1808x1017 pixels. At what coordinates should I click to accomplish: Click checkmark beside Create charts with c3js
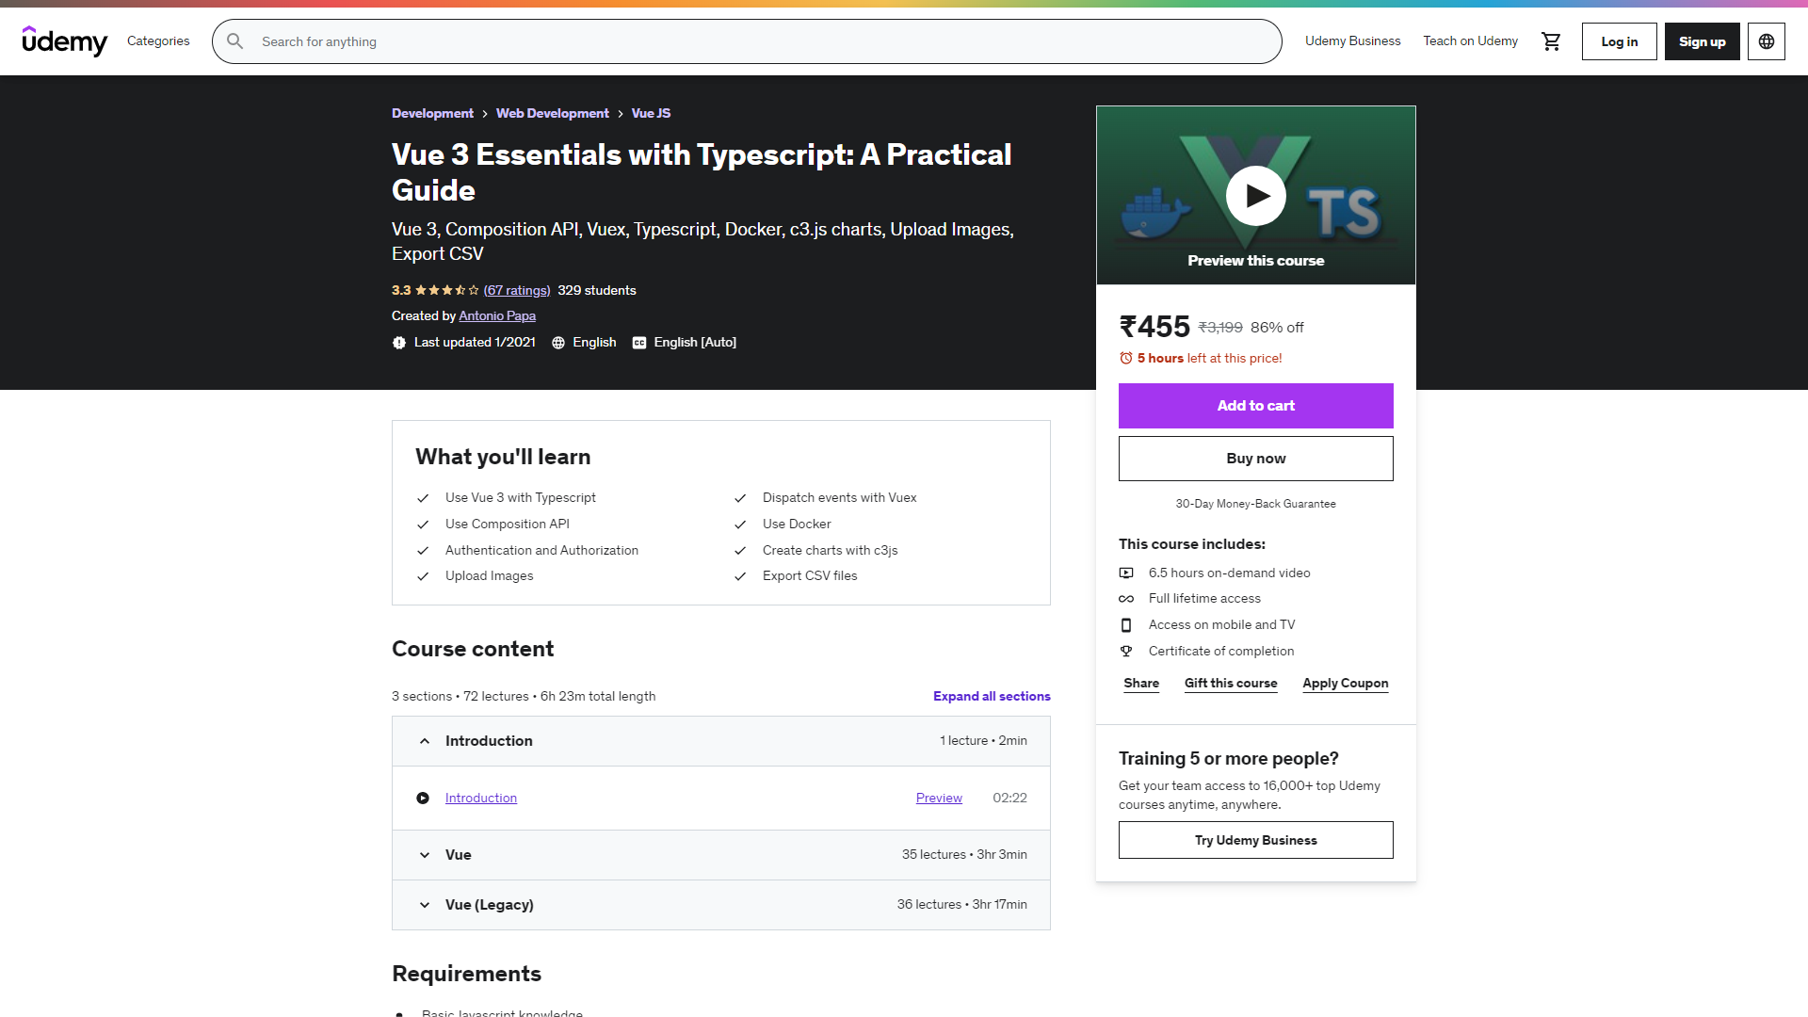740,551
